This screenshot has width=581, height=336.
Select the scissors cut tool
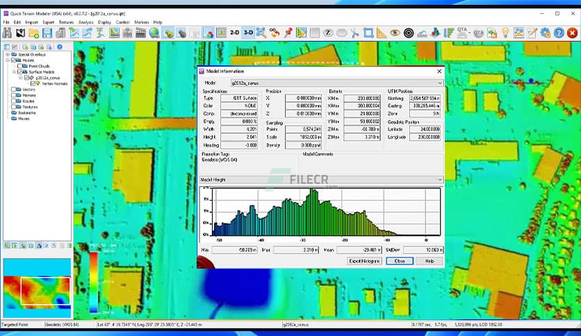tap(354, 33)
